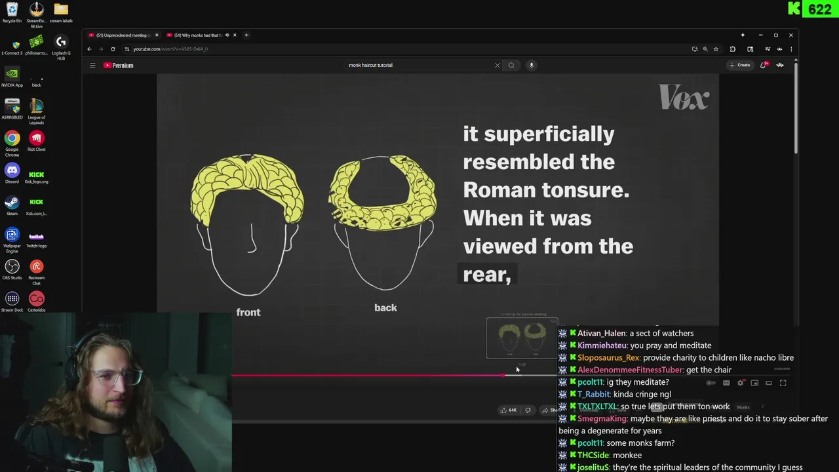This screenshot has height=472, width=839.
Task: Enable miniplayer mode
Action: [754, 383]
